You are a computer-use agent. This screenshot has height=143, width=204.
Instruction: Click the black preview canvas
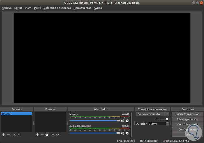click(x=102, y=58)
